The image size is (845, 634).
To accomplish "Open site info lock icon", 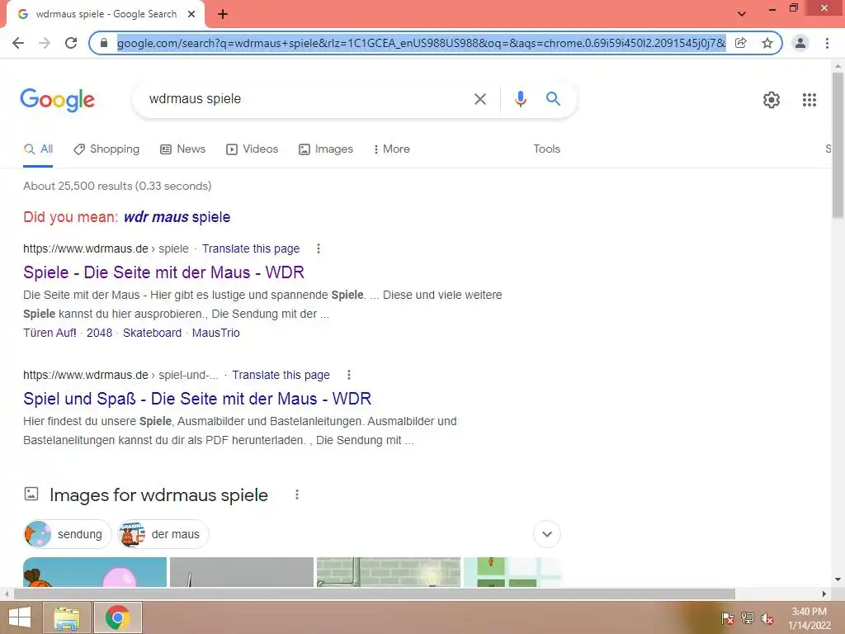I will [104, 43].
